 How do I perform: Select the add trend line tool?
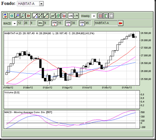click(x=35, y=16)
